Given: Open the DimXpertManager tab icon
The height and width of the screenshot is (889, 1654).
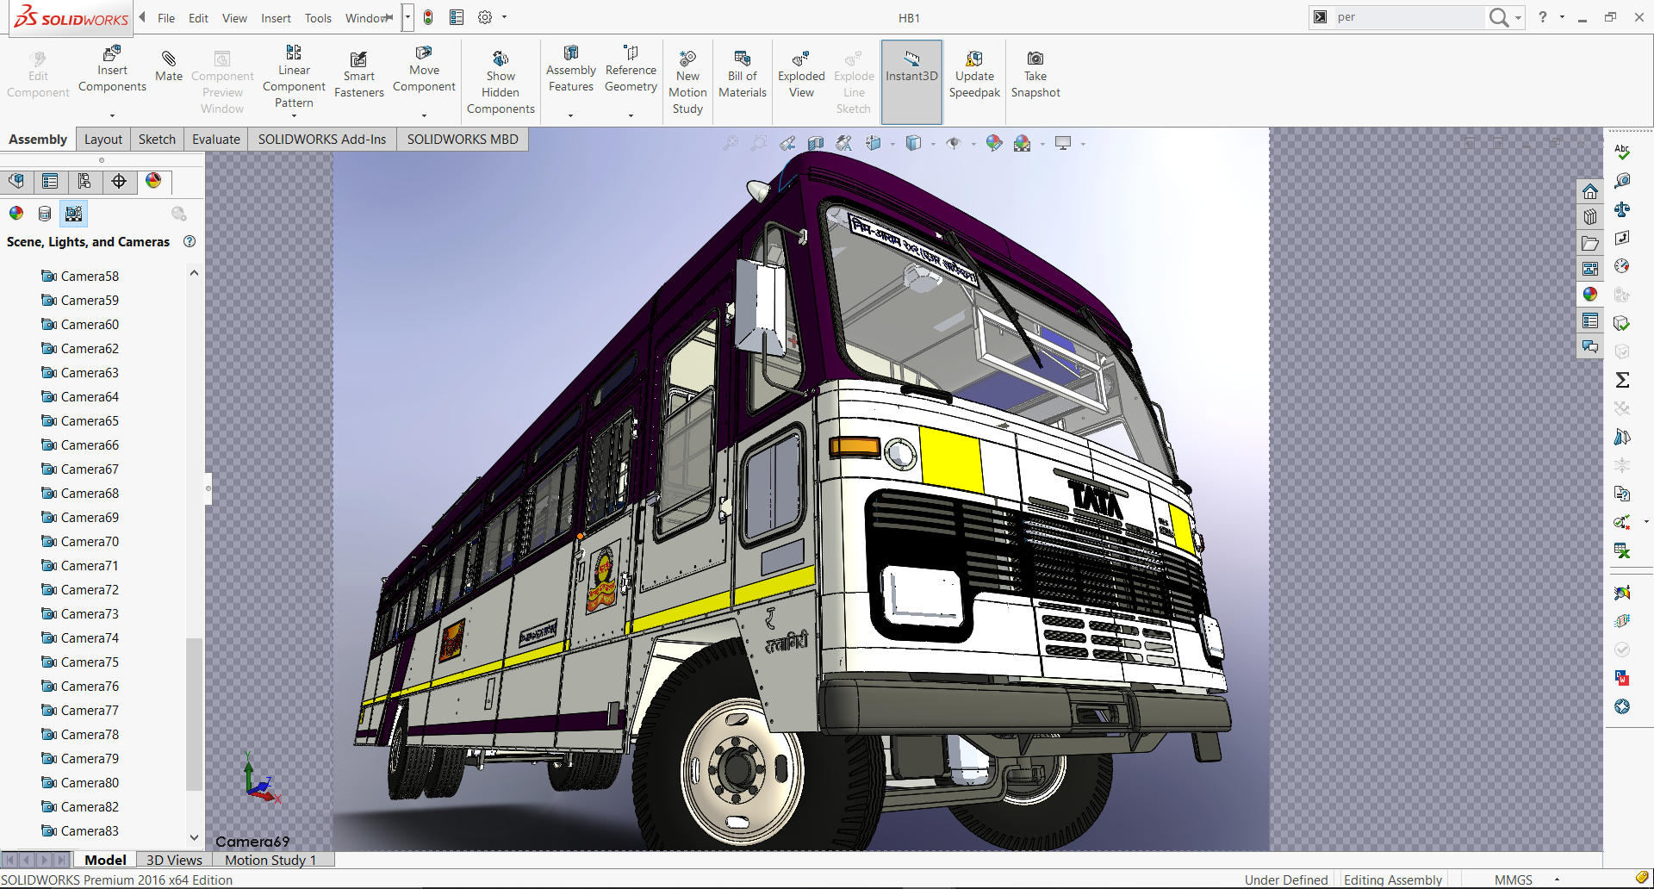Looking at the screenshot, I should [119, 181].
